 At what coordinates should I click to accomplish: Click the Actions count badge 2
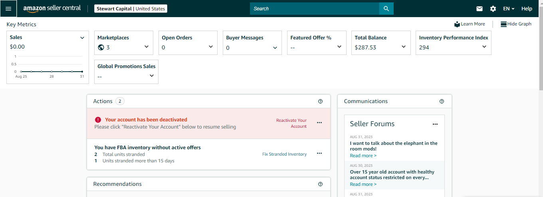120,101
